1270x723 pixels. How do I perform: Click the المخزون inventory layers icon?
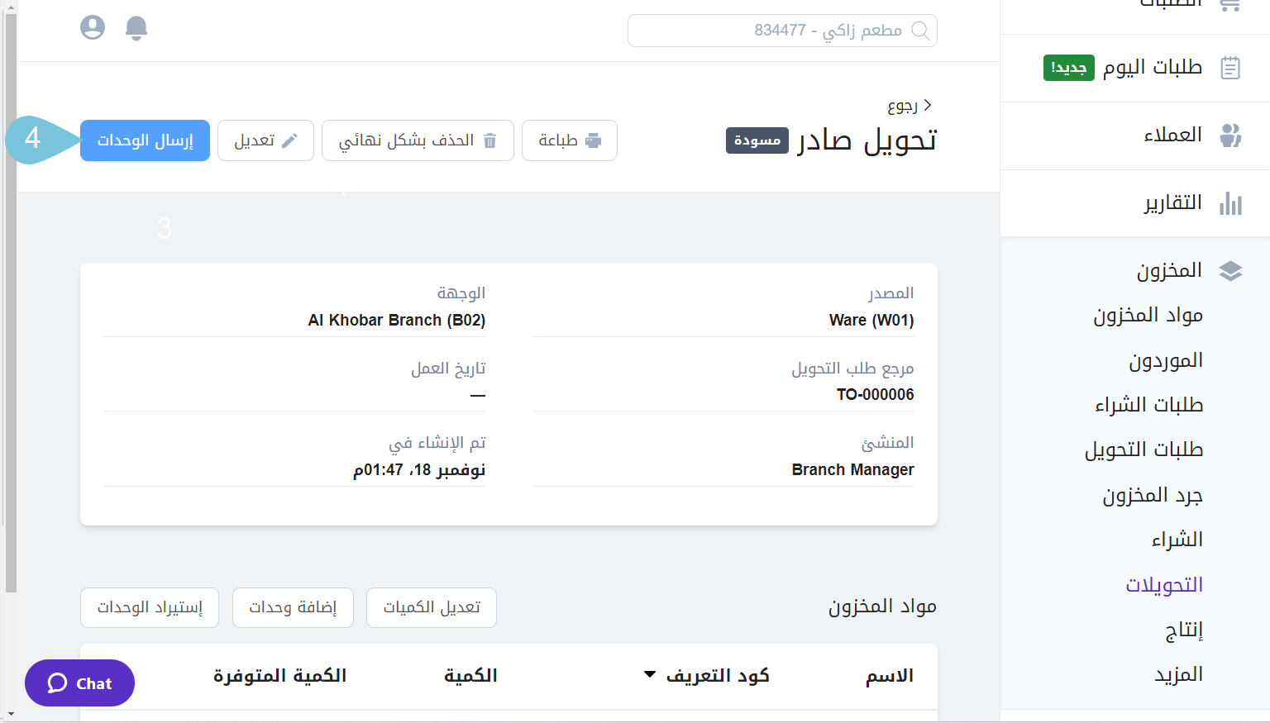1232,270
